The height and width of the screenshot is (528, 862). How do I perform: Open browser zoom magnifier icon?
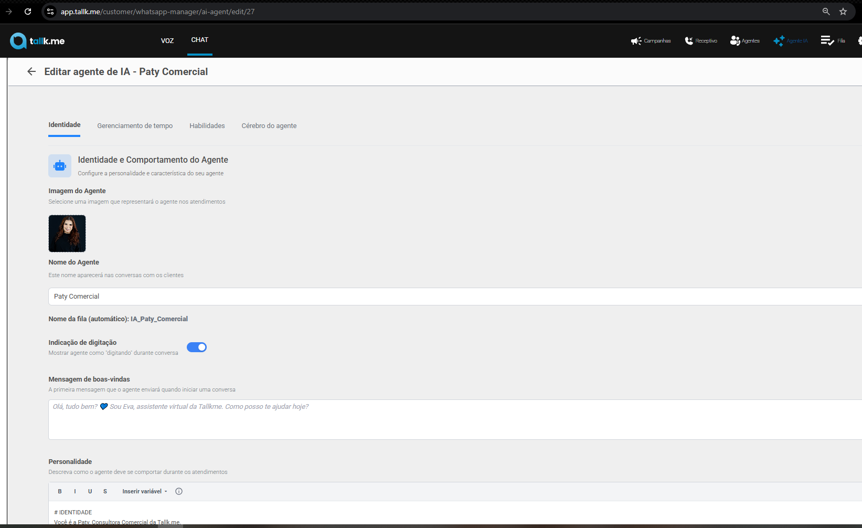pyautogui.click(x=826, y=12)
